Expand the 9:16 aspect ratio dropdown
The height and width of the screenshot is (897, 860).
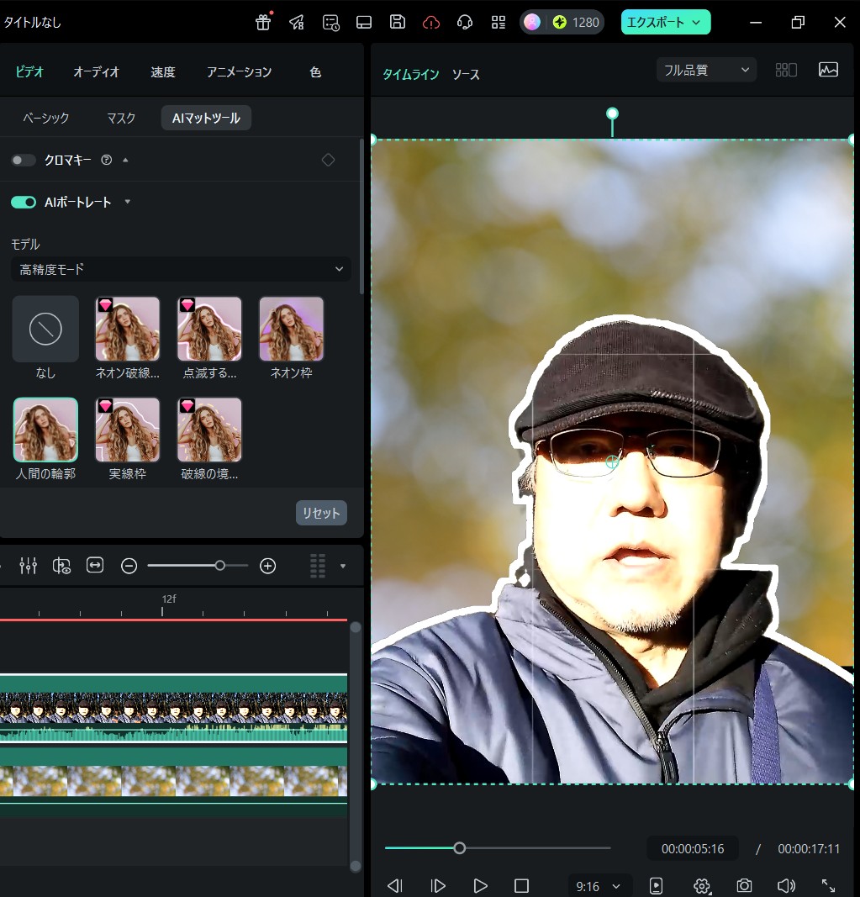pyautogui.click(x=599, y=886)
